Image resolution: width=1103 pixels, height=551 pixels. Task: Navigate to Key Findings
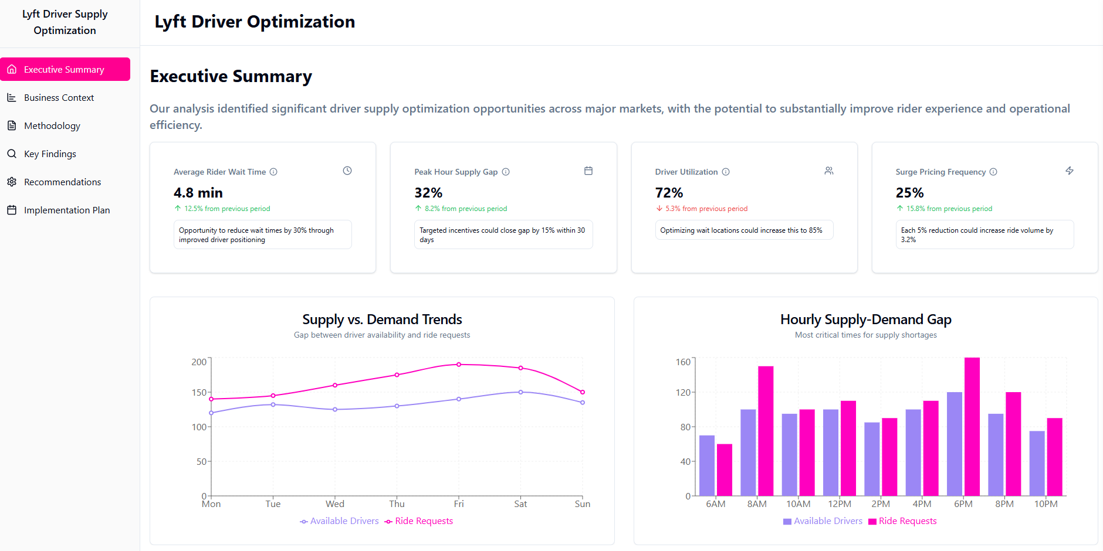(x=50, y=154)
